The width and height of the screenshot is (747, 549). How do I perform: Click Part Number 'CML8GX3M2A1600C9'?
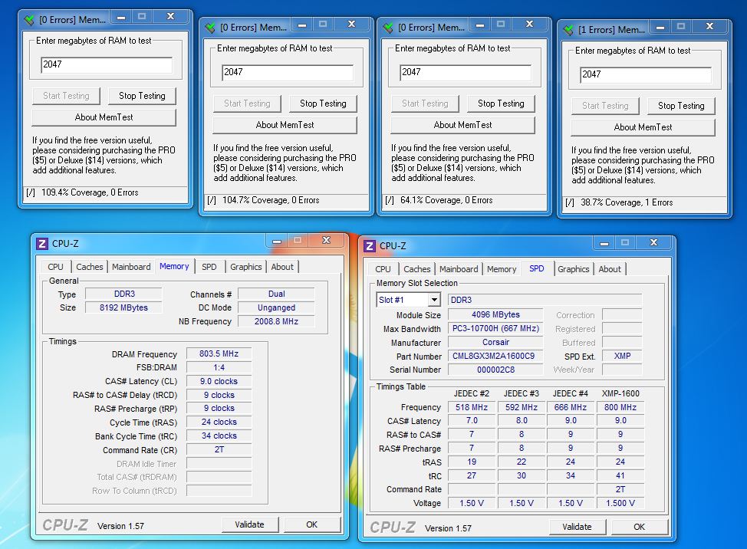point(495,356)
